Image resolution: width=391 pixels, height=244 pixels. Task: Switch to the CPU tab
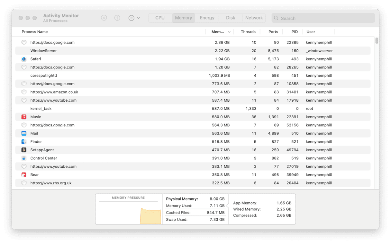tap(160, 18)
